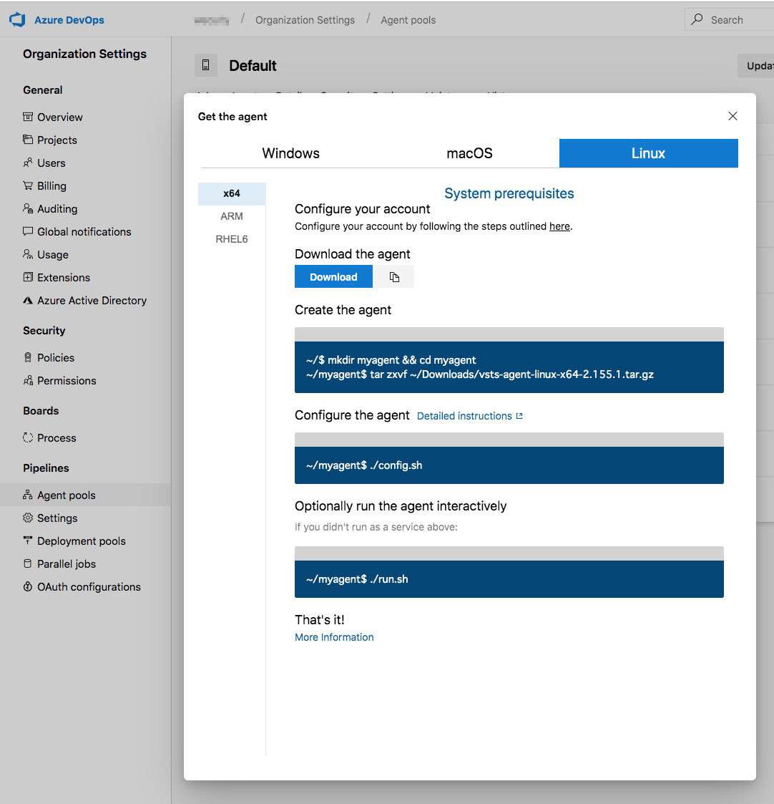Click the Process icon under Boards
This screenshot has height=804, width=774.
[28, 437]
